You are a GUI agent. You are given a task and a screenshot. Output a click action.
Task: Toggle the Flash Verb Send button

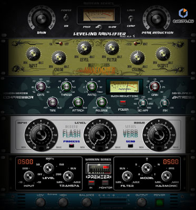pos(130,145)
